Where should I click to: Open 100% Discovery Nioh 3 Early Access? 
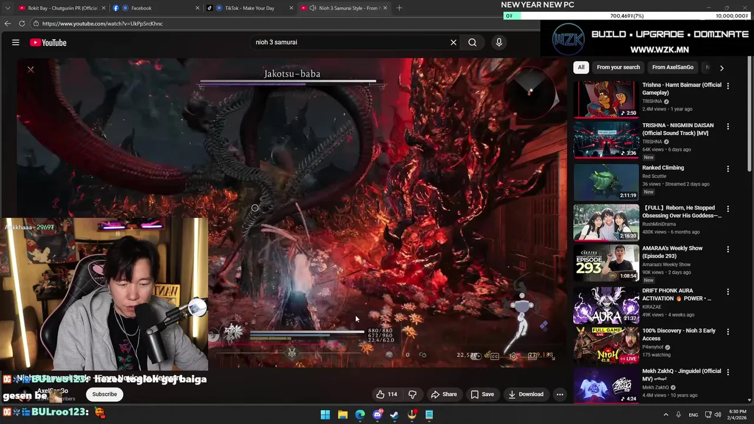point(679,334)
